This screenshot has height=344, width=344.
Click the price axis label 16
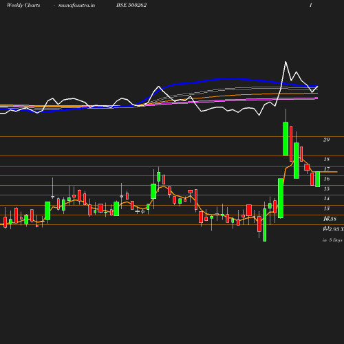[x=327, y=179]
